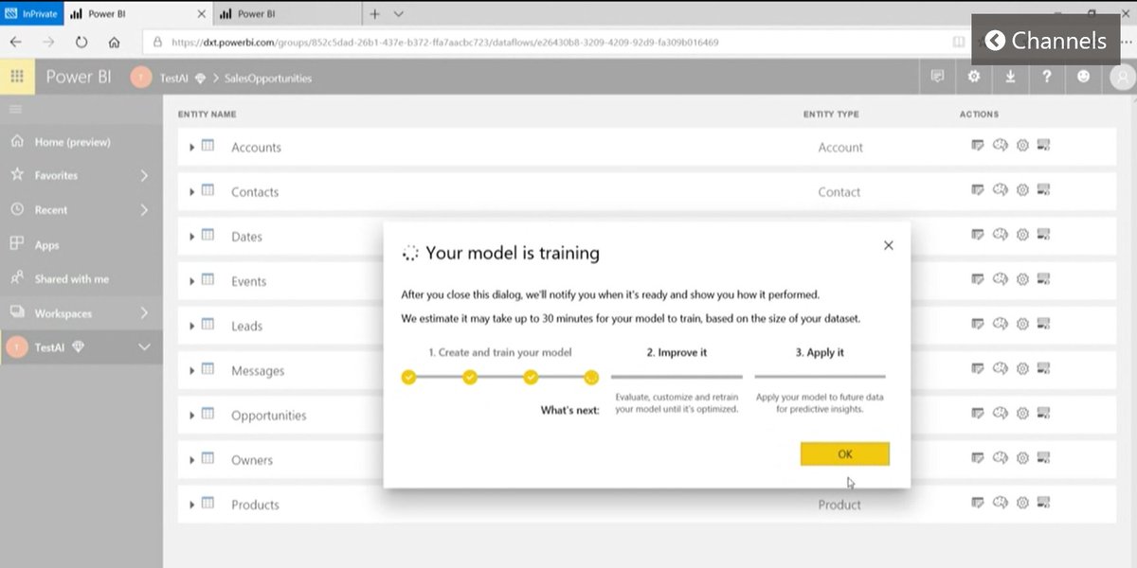The height and width of the screenshot is (568, 1137).
Task: Open the notifications icon in header
Action: point(938,77)
